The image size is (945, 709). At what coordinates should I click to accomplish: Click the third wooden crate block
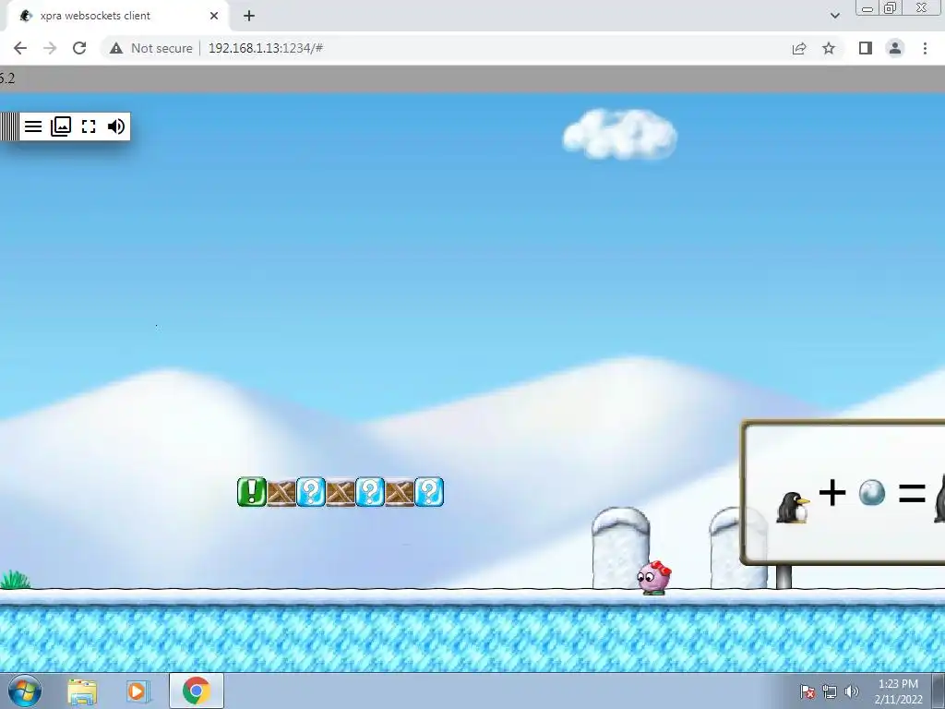pyautogui.click(x=400, y=493)
